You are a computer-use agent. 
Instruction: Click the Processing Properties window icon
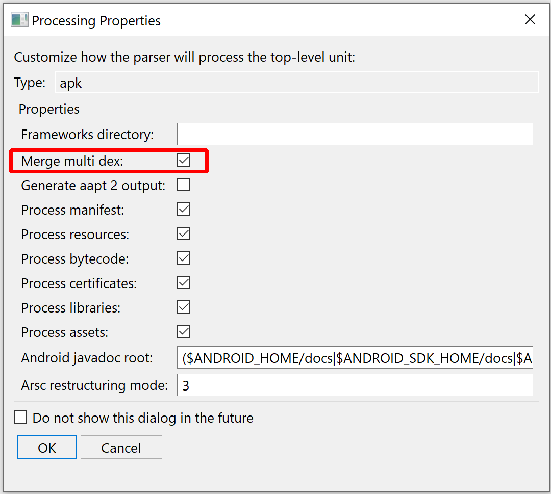19,20
